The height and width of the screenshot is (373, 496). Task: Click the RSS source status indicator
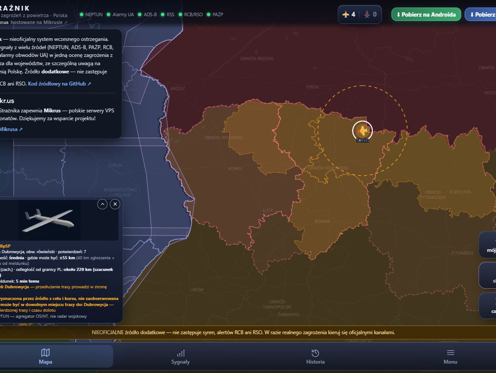click(168, 15)
